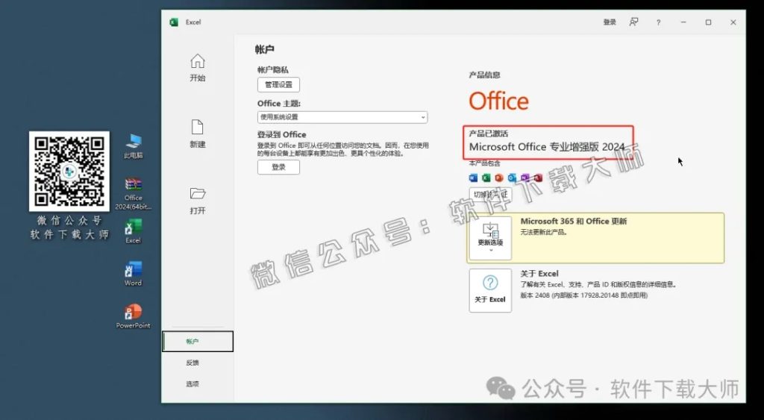
Task: Click the help question mark icon
Action: tap(658, 22)
